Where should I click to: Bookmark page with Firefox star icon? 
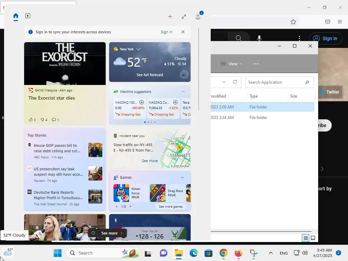click(293, 22)
